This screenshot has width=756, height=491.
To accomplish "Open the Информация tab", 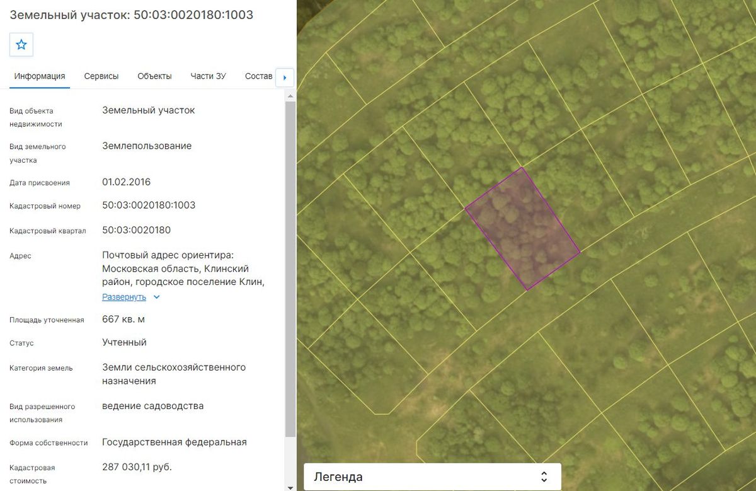I will pos(40,76).
